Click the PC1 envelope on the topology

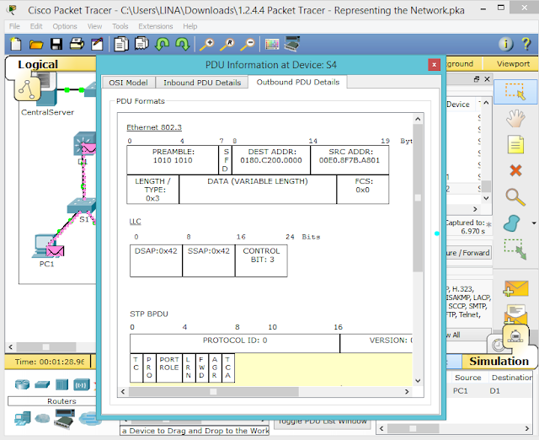tap(55, 251)
